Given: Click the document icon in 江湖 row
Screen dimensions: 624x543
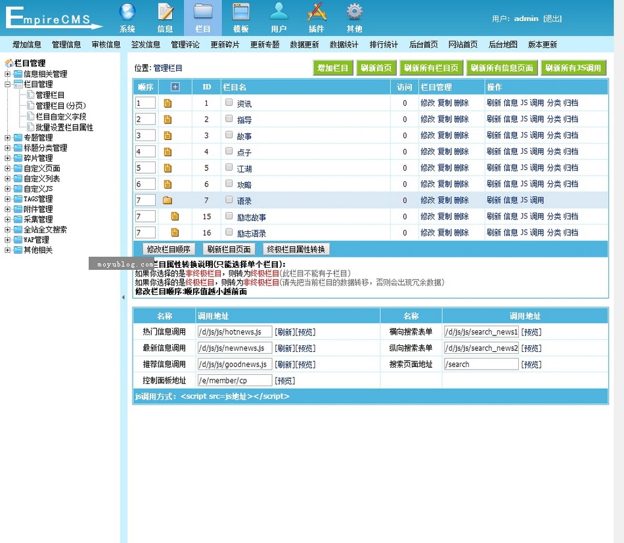Looking at the screenshot, I should [x=167, y=168].
